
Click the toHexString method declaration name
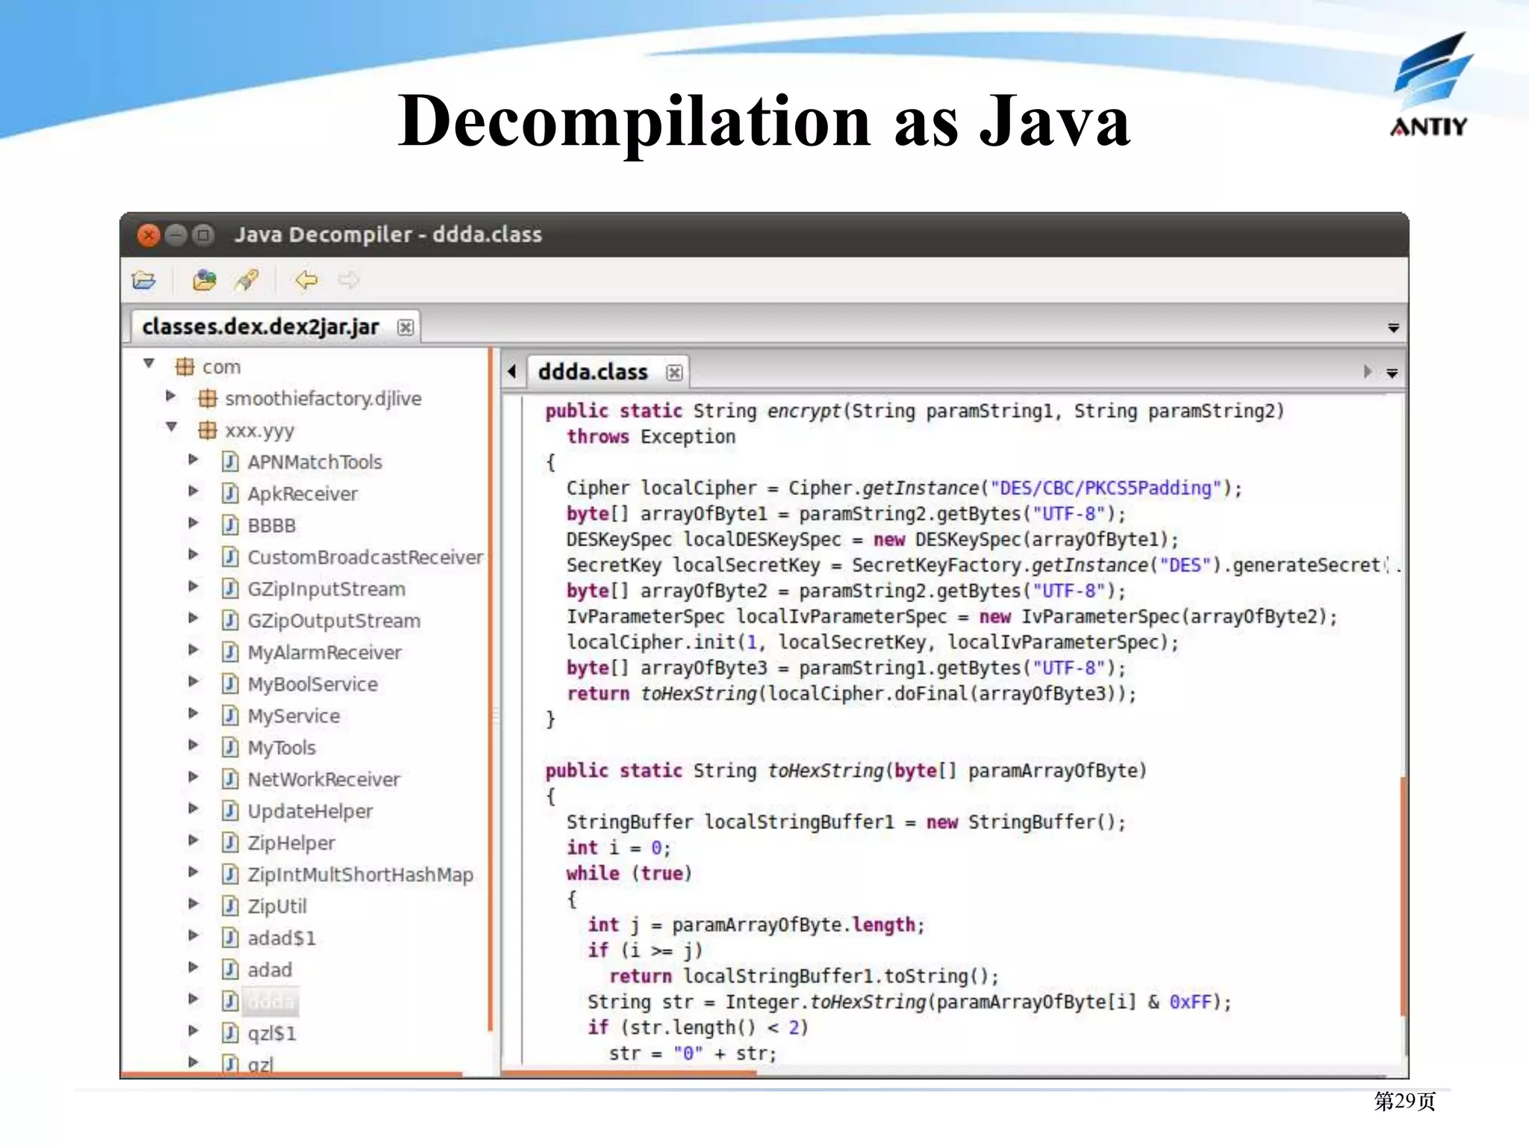click(x=826, y=771)
